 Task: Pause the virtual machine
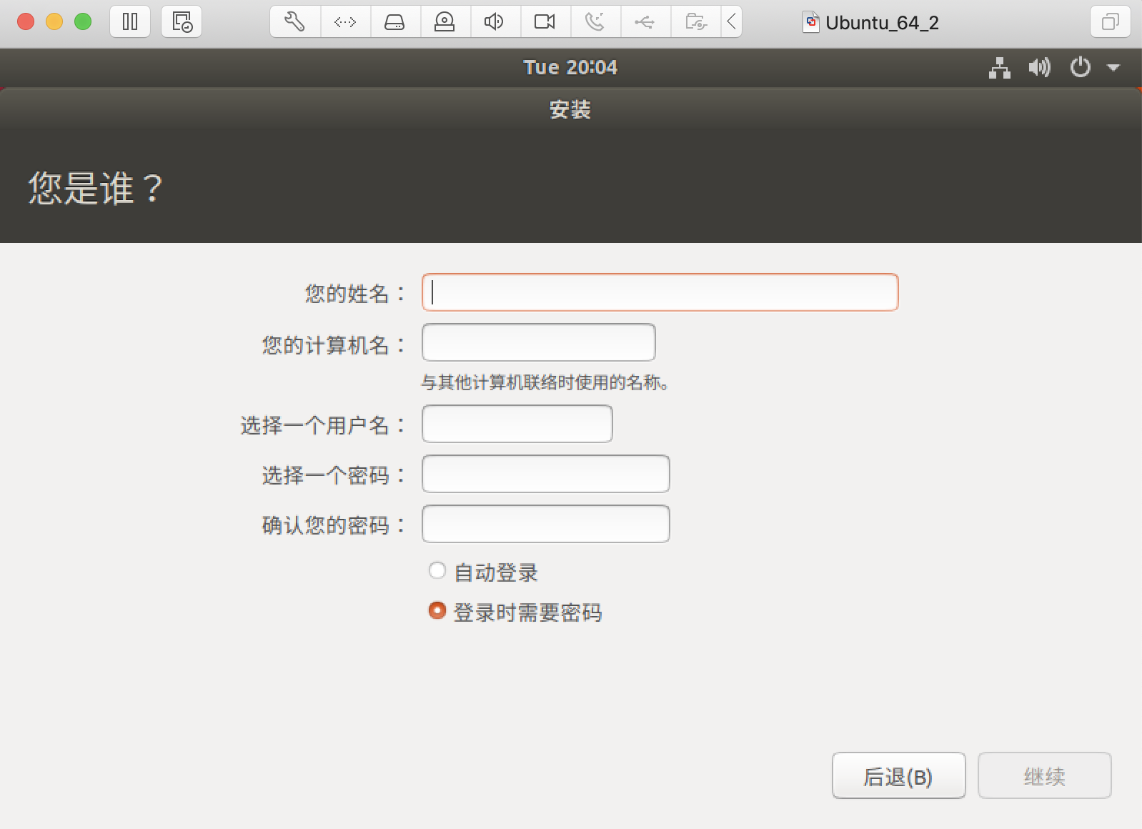pyautogui.click(x=130, y=21)
